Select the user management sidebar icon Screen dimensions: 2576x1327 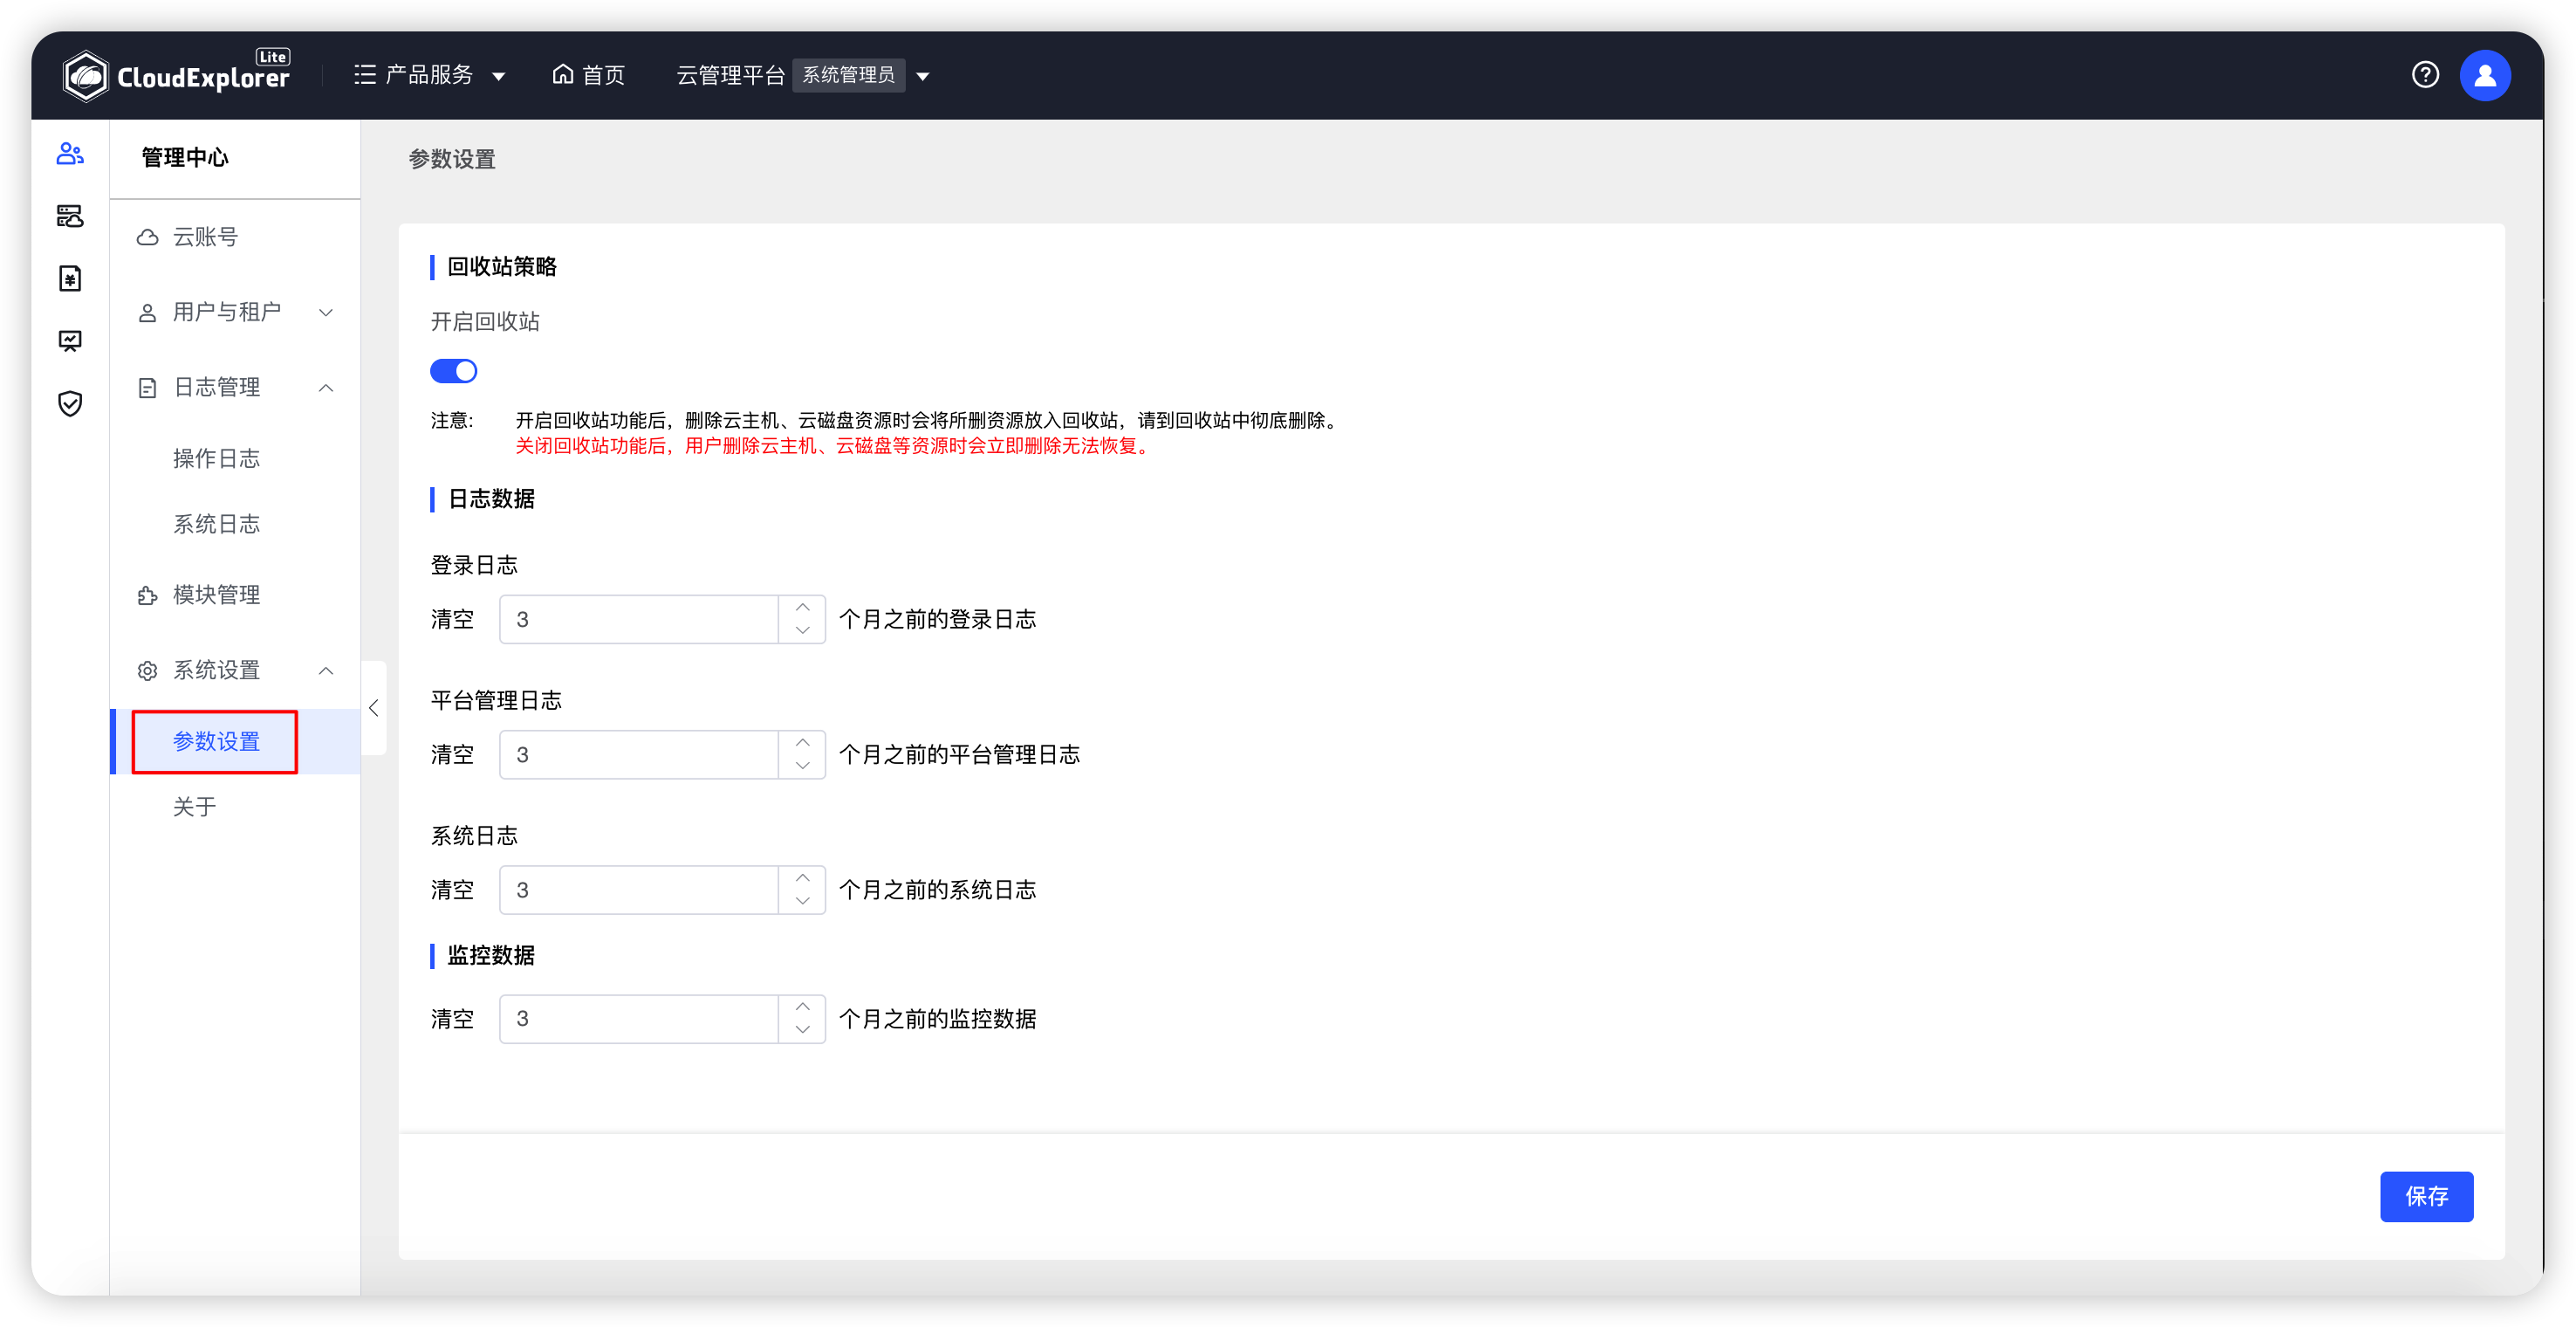point(70,153)
